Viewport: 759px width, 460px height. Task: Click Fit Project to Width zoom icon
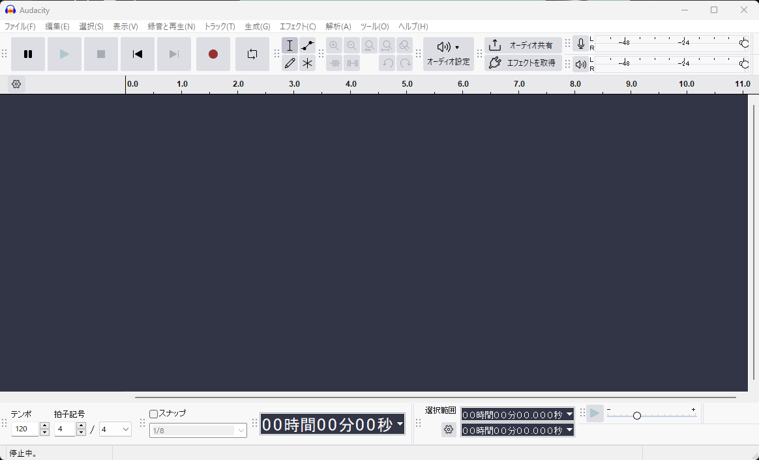(x=387, y=46)
